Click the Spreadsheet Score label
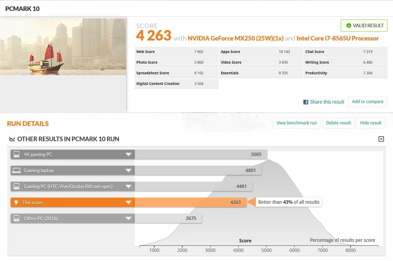The height and width of the screenshot is (261, 393). point(153,73)
